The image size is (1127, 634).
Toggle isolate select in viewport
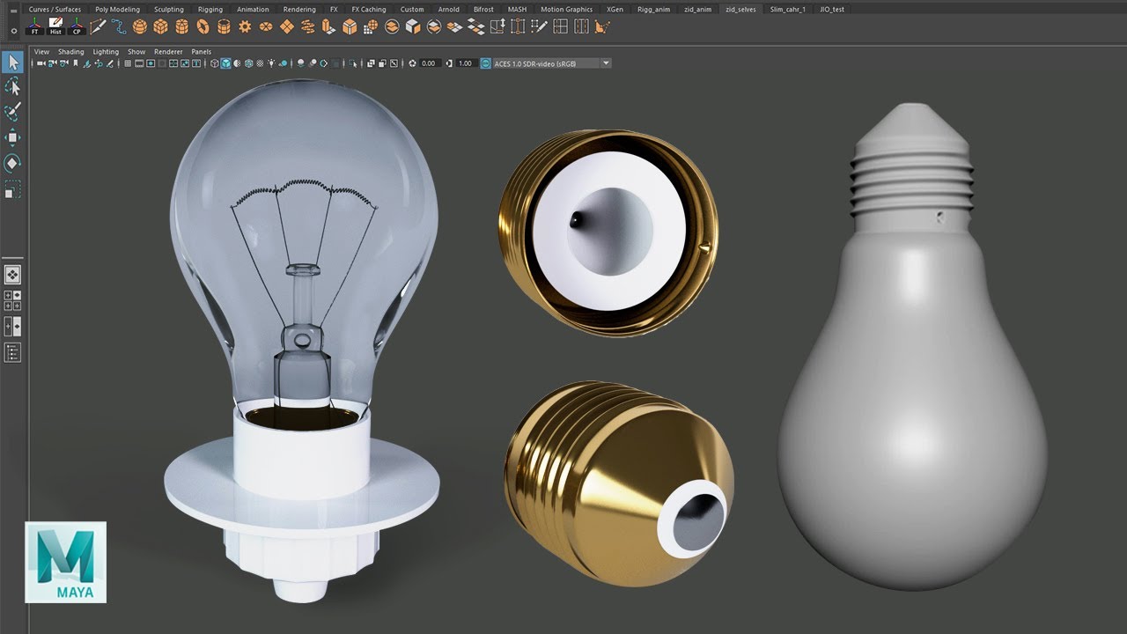tap(353, 63)
